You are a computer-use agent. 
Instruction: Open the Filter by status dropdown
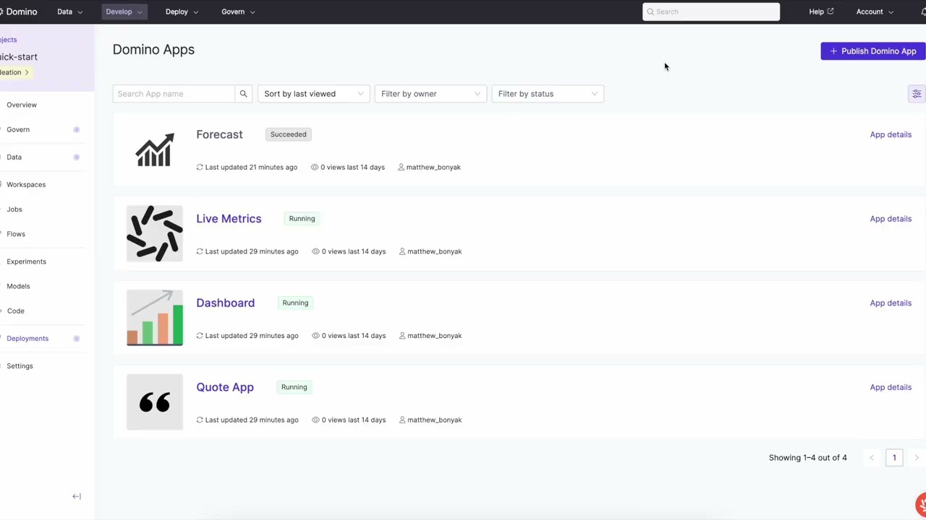coord(548,94)
